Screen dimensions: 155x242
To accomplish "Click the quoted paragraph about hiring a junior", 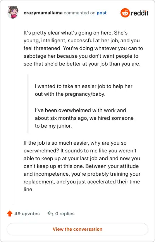I will click(84, 118).
